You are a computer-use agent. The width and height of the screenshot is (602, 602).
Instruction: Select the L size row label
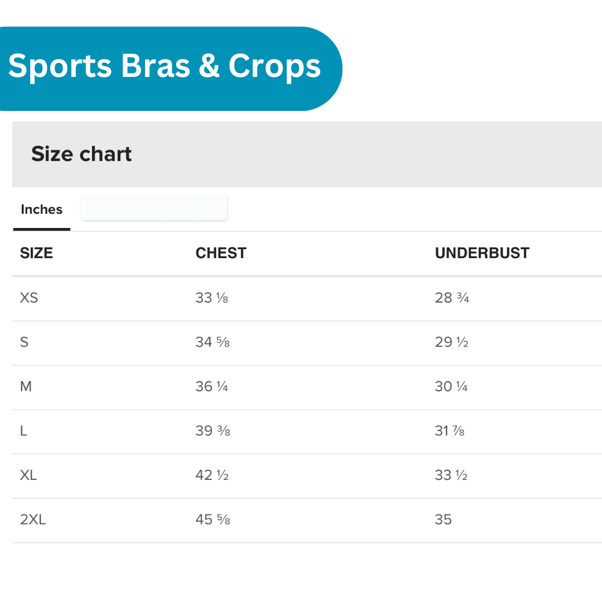pyautogui.click(x=23, y=431)
